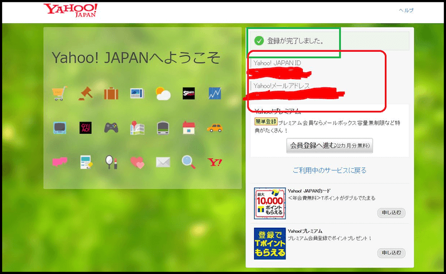Click the game controller icon
The image size is (446, 274).
click(111, 128)
